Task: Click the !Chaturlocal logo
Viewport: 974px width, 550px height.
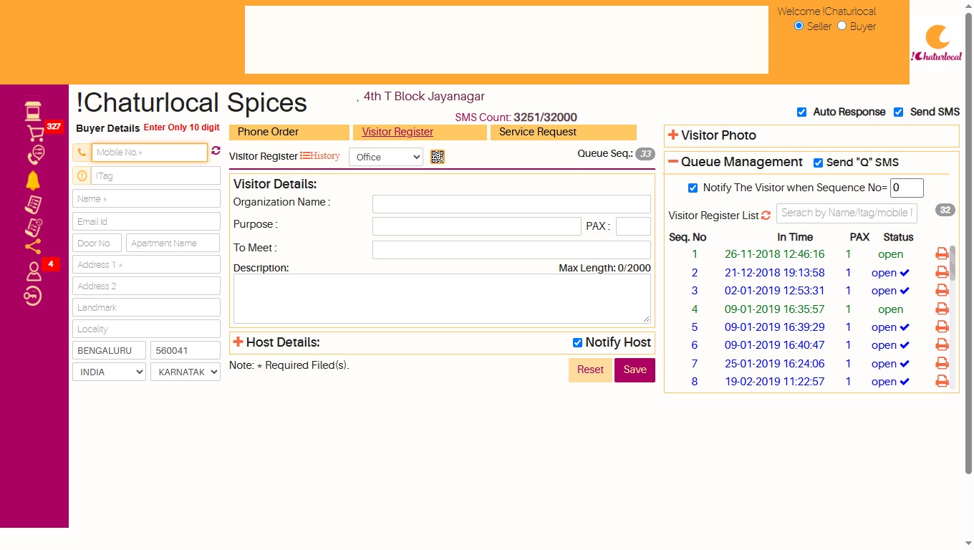Action: pos(937,43)
